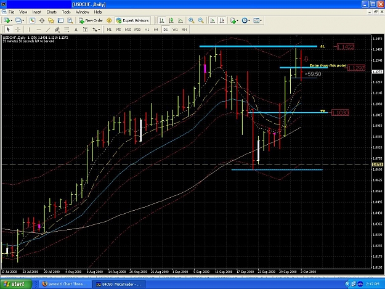This screenshot has width=385, height=289.
Task: Switch to MN monthly timeframe
Action: 184,30
